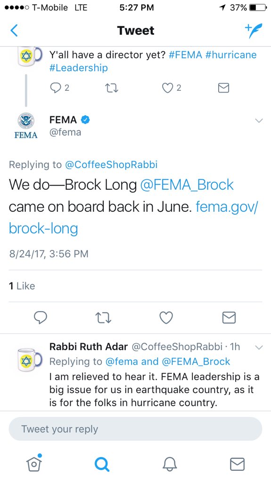Expand FEMA tweet options chevron
Viewport: 271px width, 482px height.
point(259,120)
